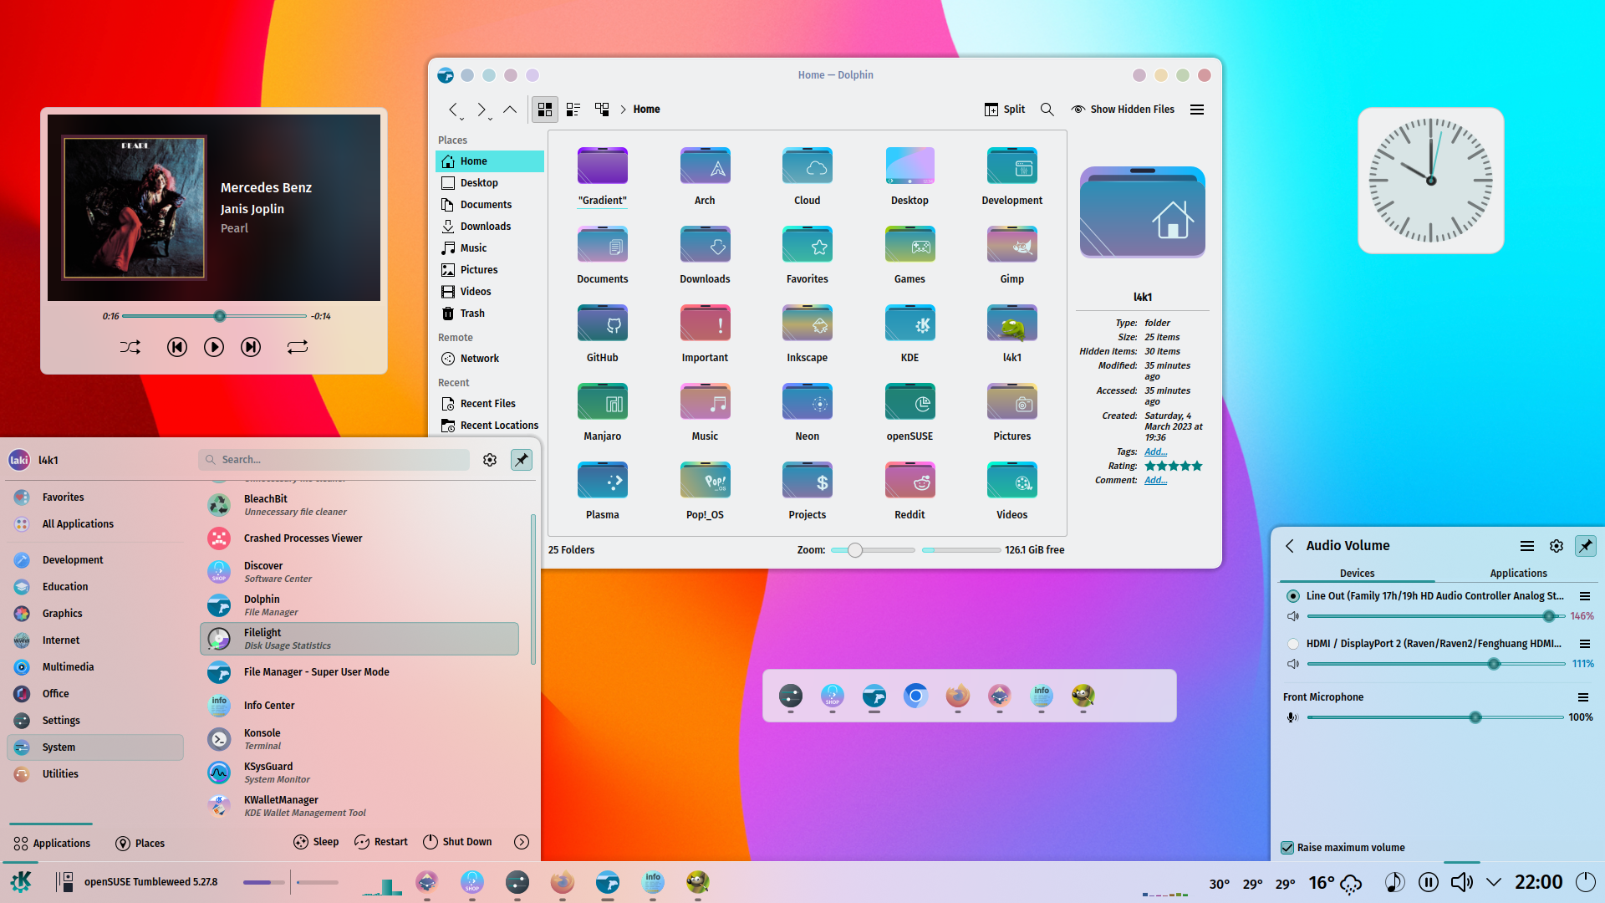Toggle shuffle in the music player
This screenshot has height=903, width=1605.
[130, 347]
